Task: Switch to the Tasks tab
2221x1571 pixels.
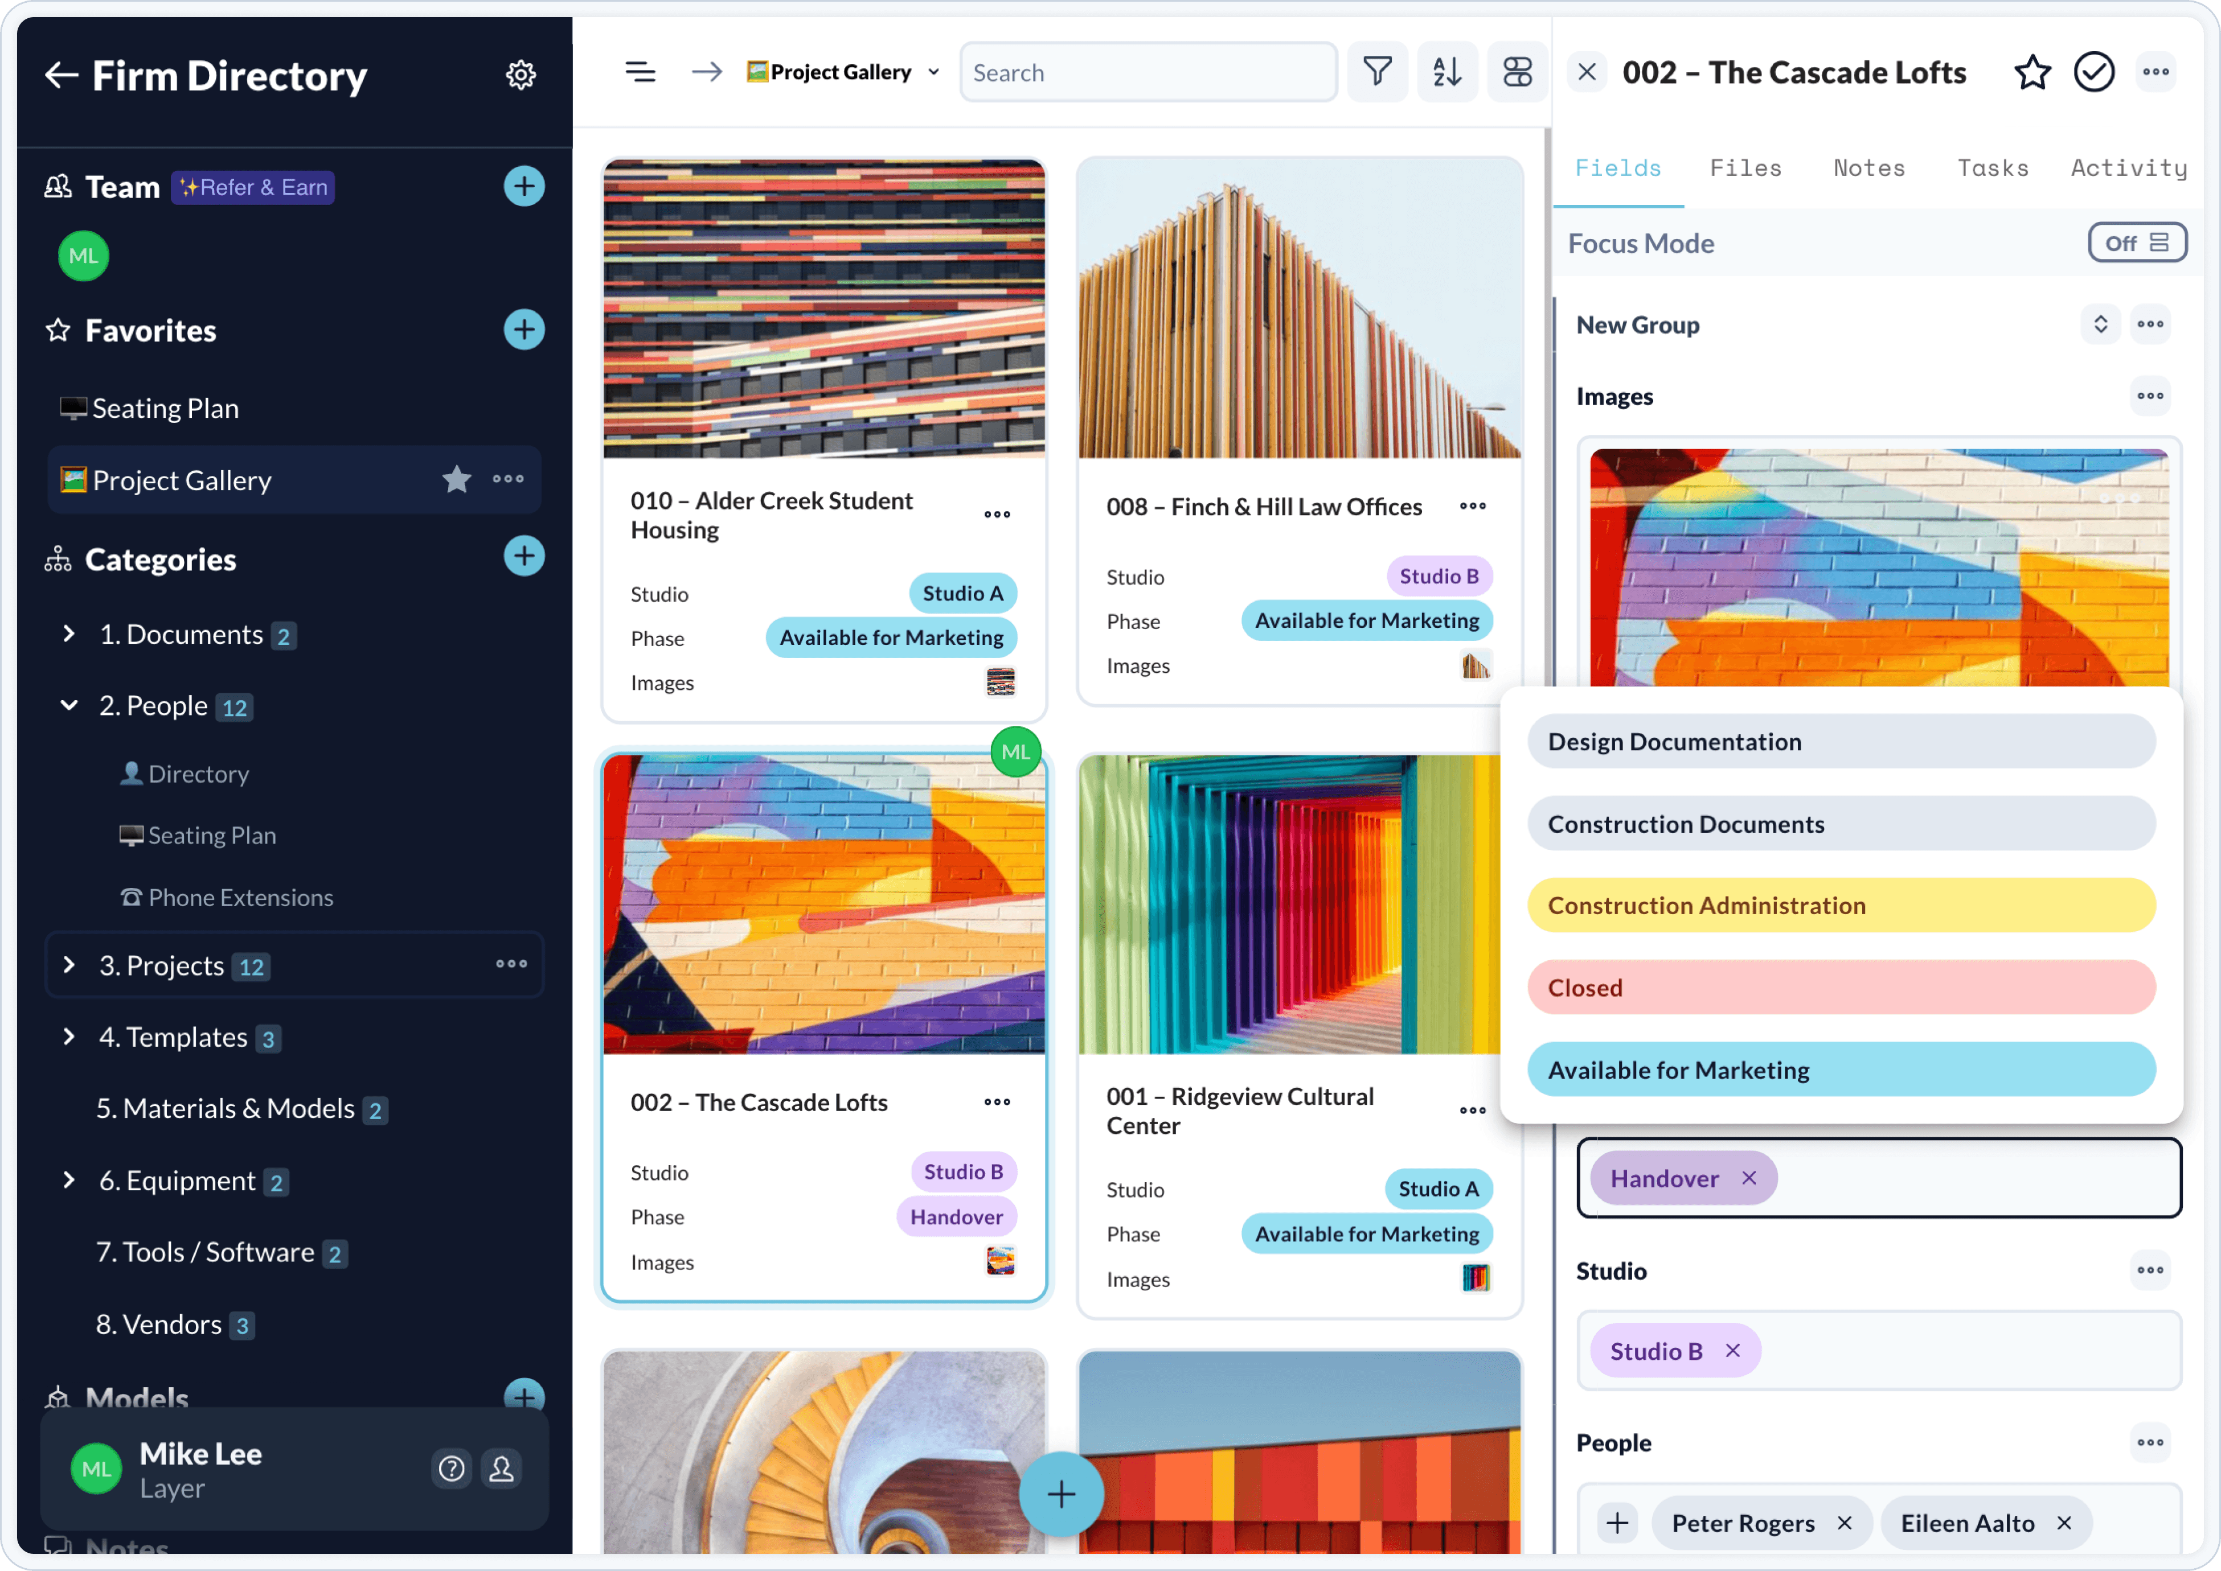Action: click(1994, 168)
